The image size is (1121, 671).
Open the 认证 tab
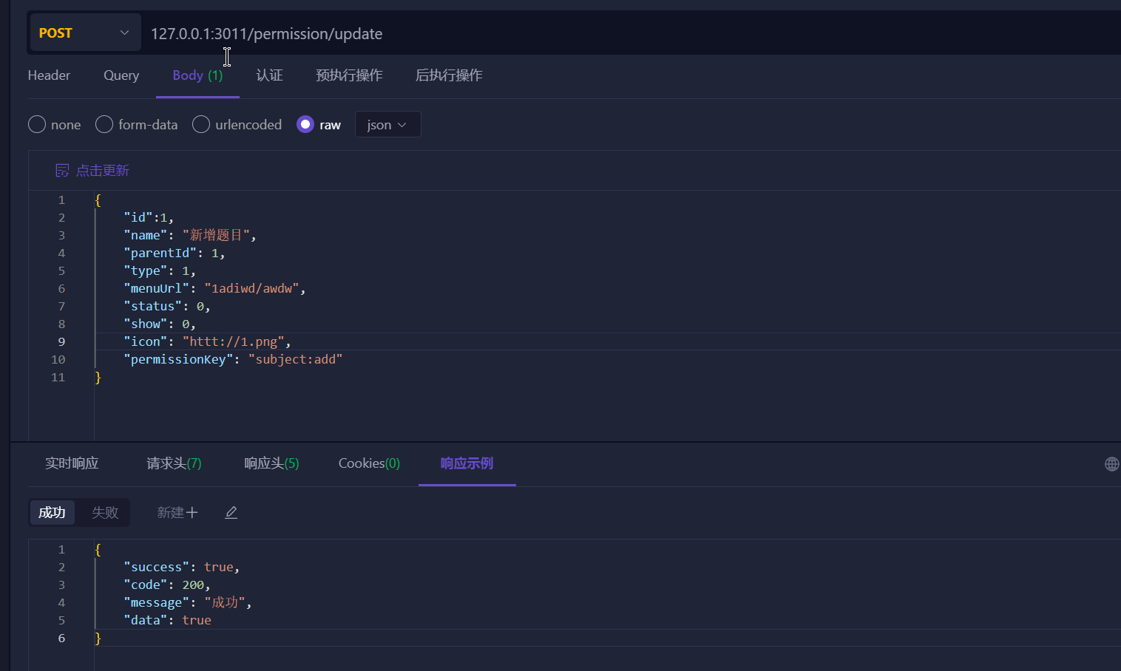pyautogui.click(x=269, y=75)
